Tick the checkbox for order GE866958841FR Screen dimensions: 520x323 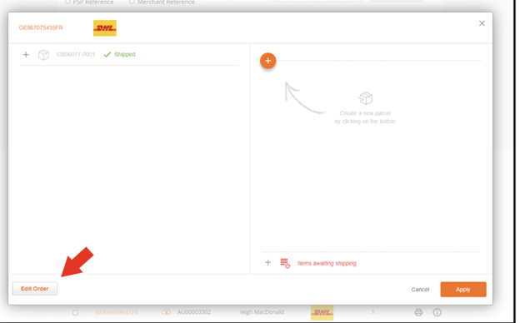click(x=75, y=312)
